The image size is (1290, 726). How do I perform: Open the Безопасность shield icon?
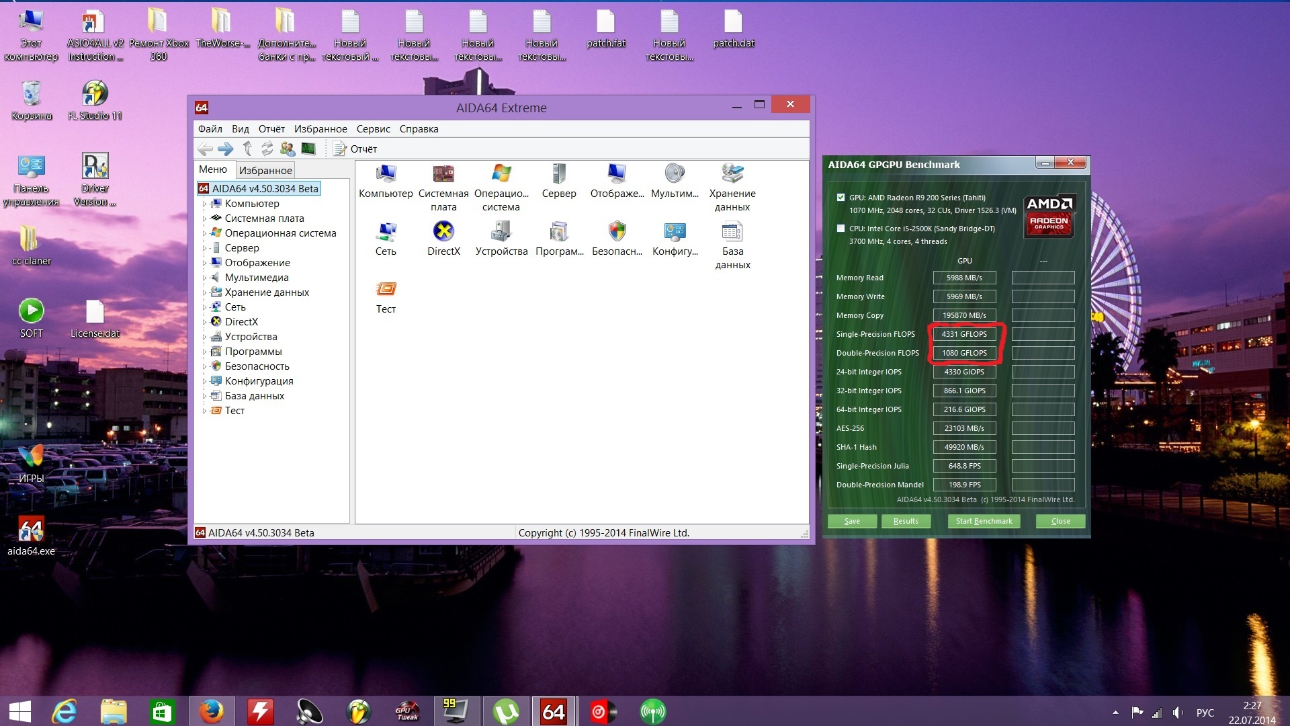click(x=617, y=233)
